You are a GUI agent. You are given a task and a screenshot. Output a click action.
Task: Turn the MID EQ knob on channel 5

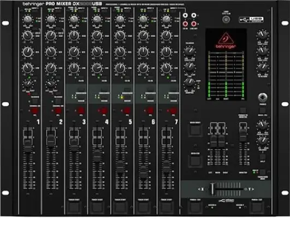click(120, 52)
